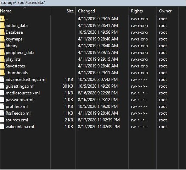Image resolution: width=186 pixels, height=170 pixels.
Task: Select the Thumbnails folder name
Action: tap(17, 73)
